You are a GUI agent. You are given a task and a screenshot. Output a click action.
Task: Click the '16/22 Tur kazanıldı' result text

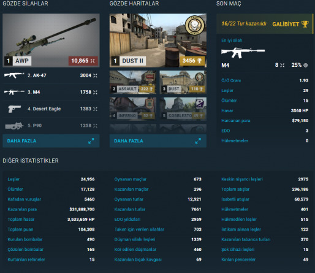(x=244, y=24)
